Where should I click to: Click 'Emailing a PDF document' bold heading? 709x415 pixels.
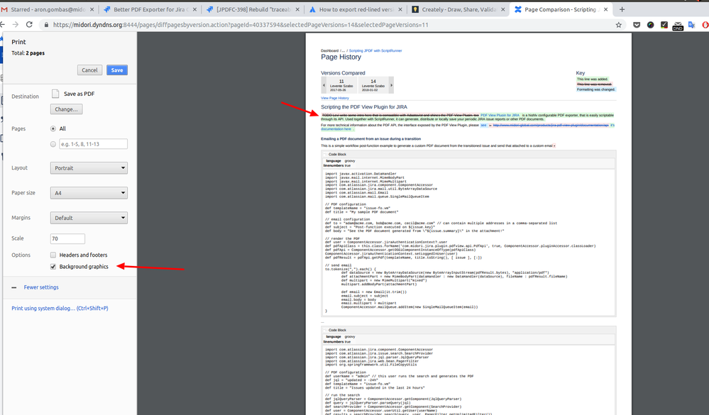tap(370, 139)
